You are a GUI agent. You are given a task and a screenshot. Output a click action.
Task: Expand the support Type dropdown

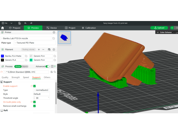pos(41,90)
